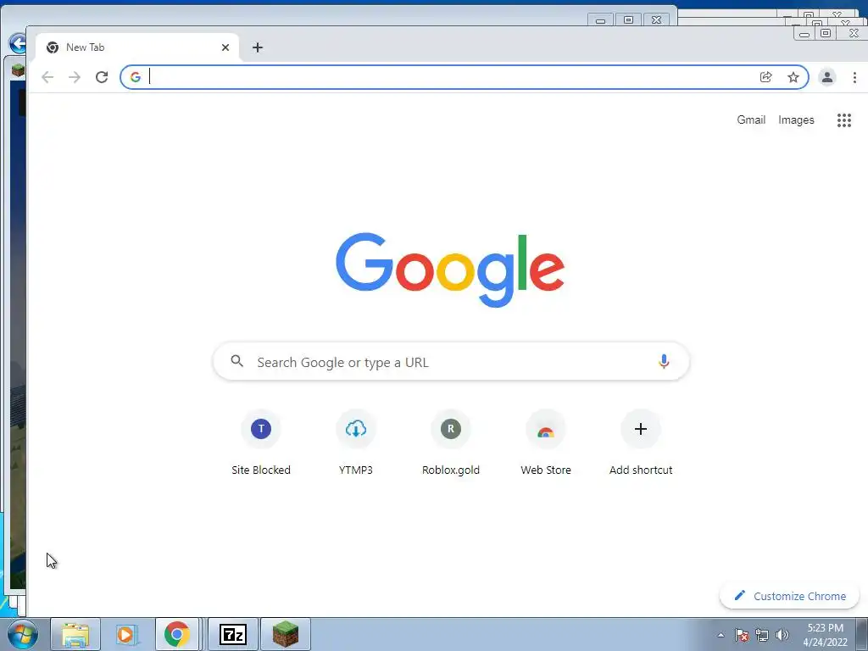This screenshot has width=868, height=651.
Task: Open the Google apps grid
Action: (843, 120)
